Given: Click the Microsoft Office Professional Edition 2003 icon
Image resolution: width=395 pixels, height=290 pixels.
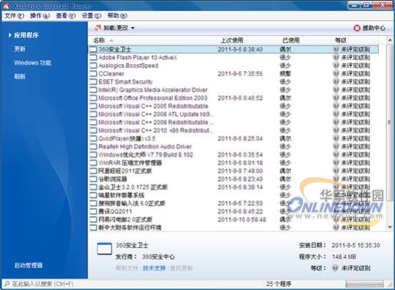Looking at the screenshot, I should pyautogui.click(x=93, y=98).
